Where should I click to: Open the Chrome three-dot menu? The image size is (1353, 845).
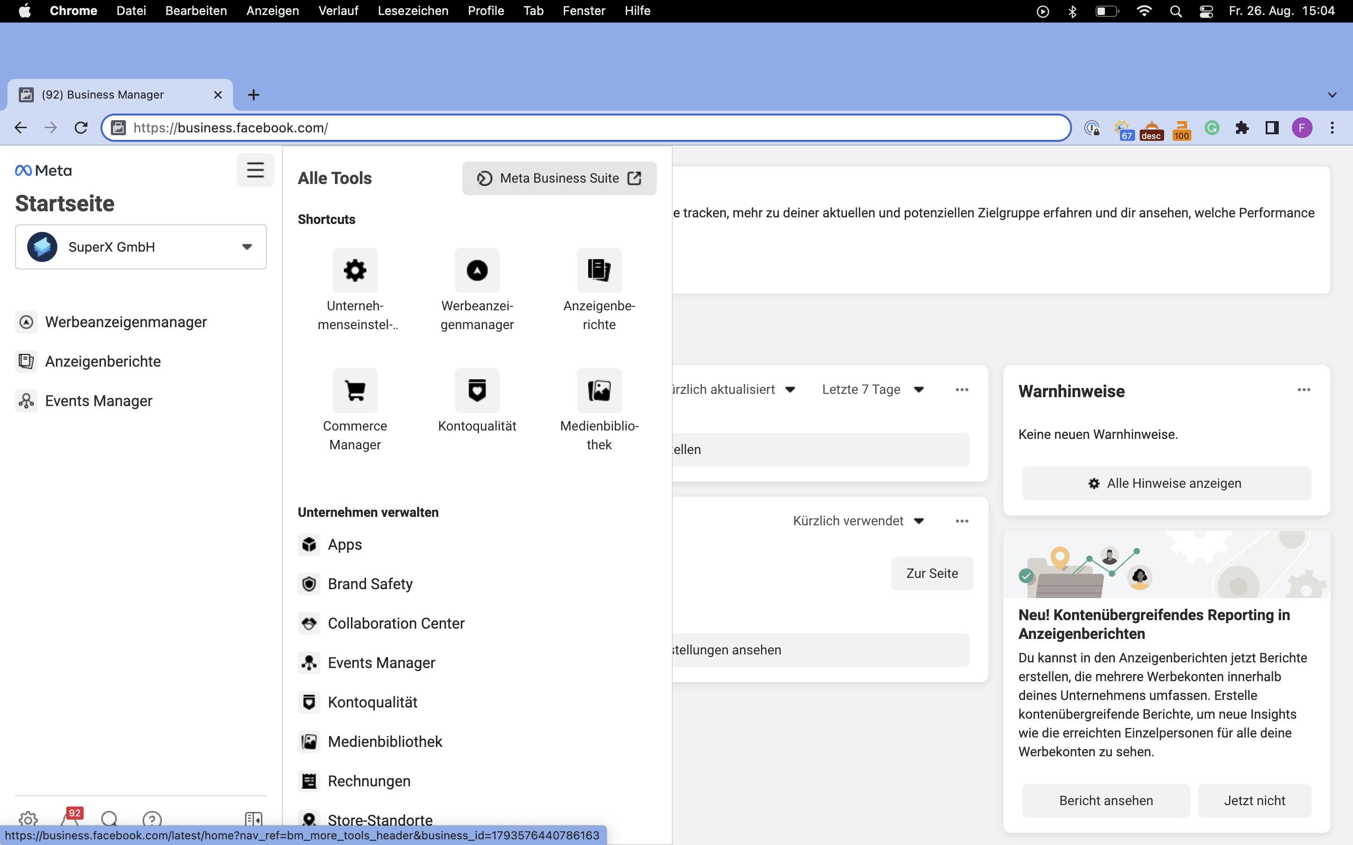click(1332, 128)
